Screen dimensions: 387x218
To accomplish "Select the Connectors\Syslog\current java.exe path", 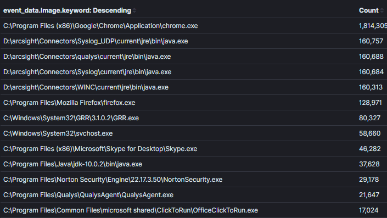I will click(x=87, y=72).
